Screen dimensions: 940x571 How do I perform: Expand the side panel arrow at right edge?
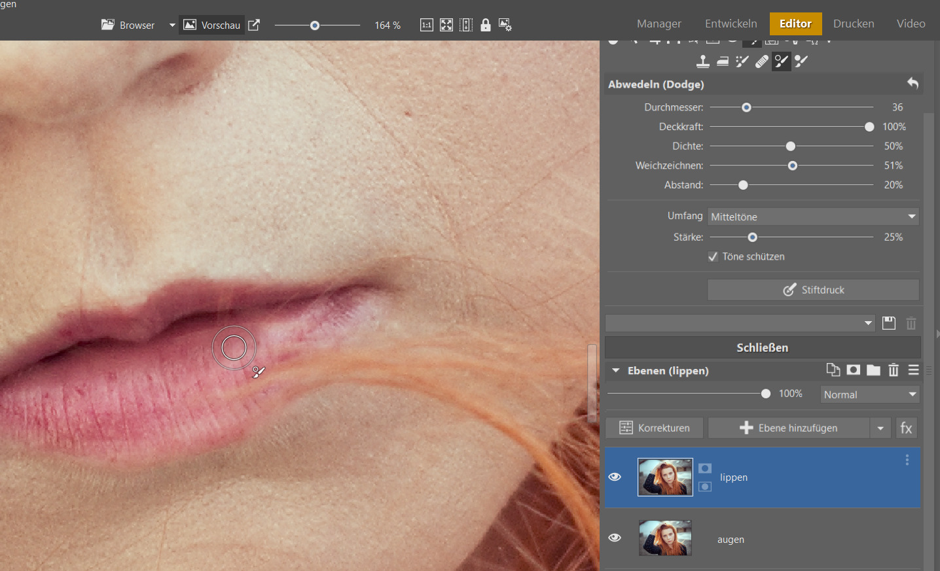pos(937,334)
